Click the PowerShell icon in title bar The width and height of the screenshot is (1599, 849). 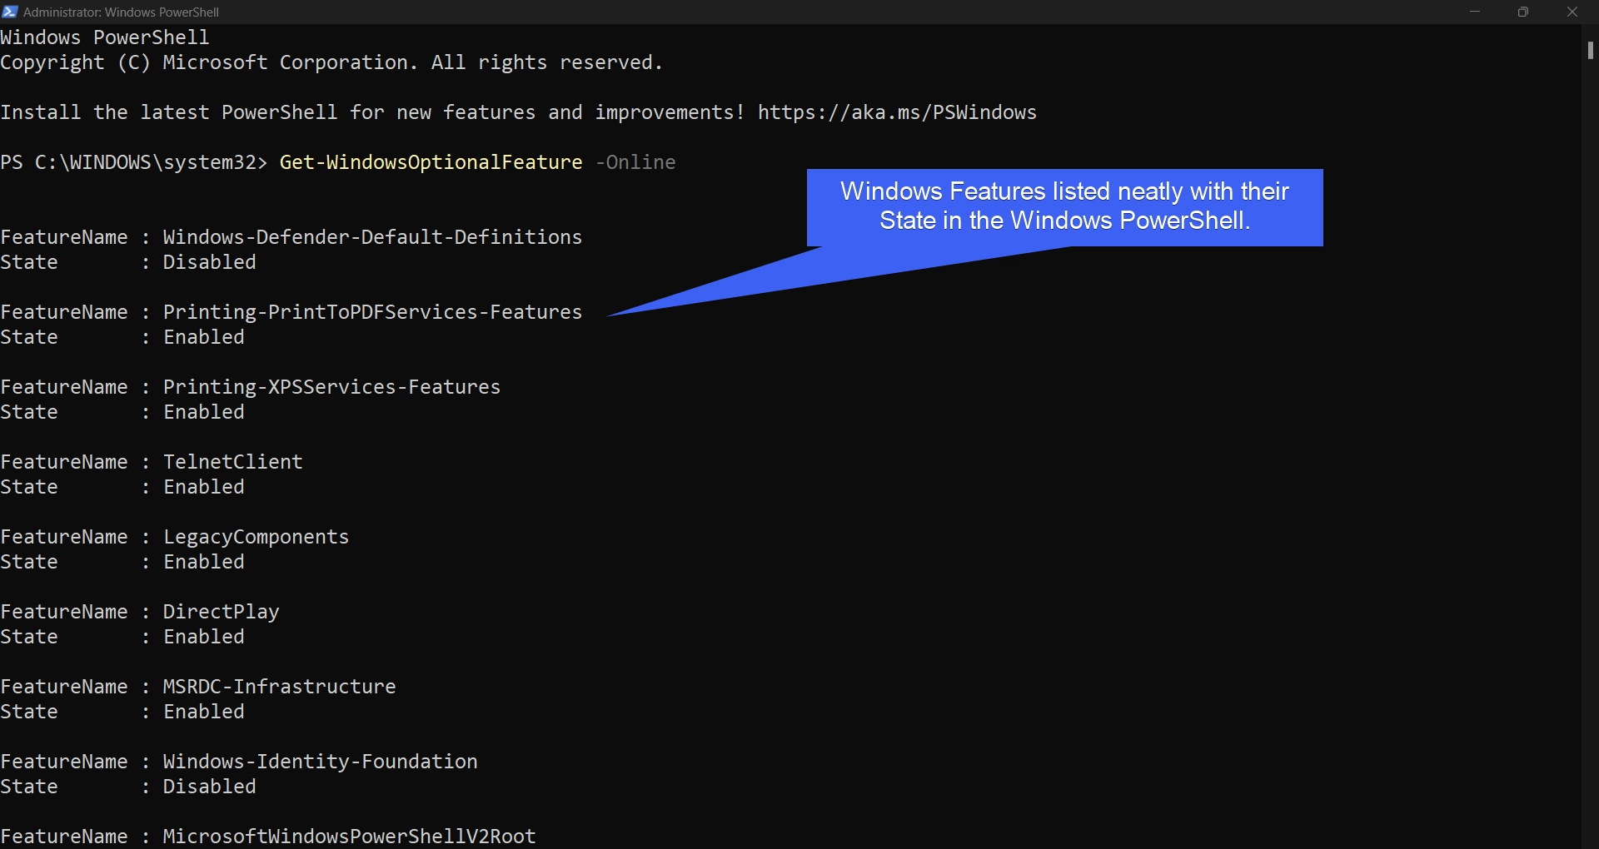click(x=10, y=12)
